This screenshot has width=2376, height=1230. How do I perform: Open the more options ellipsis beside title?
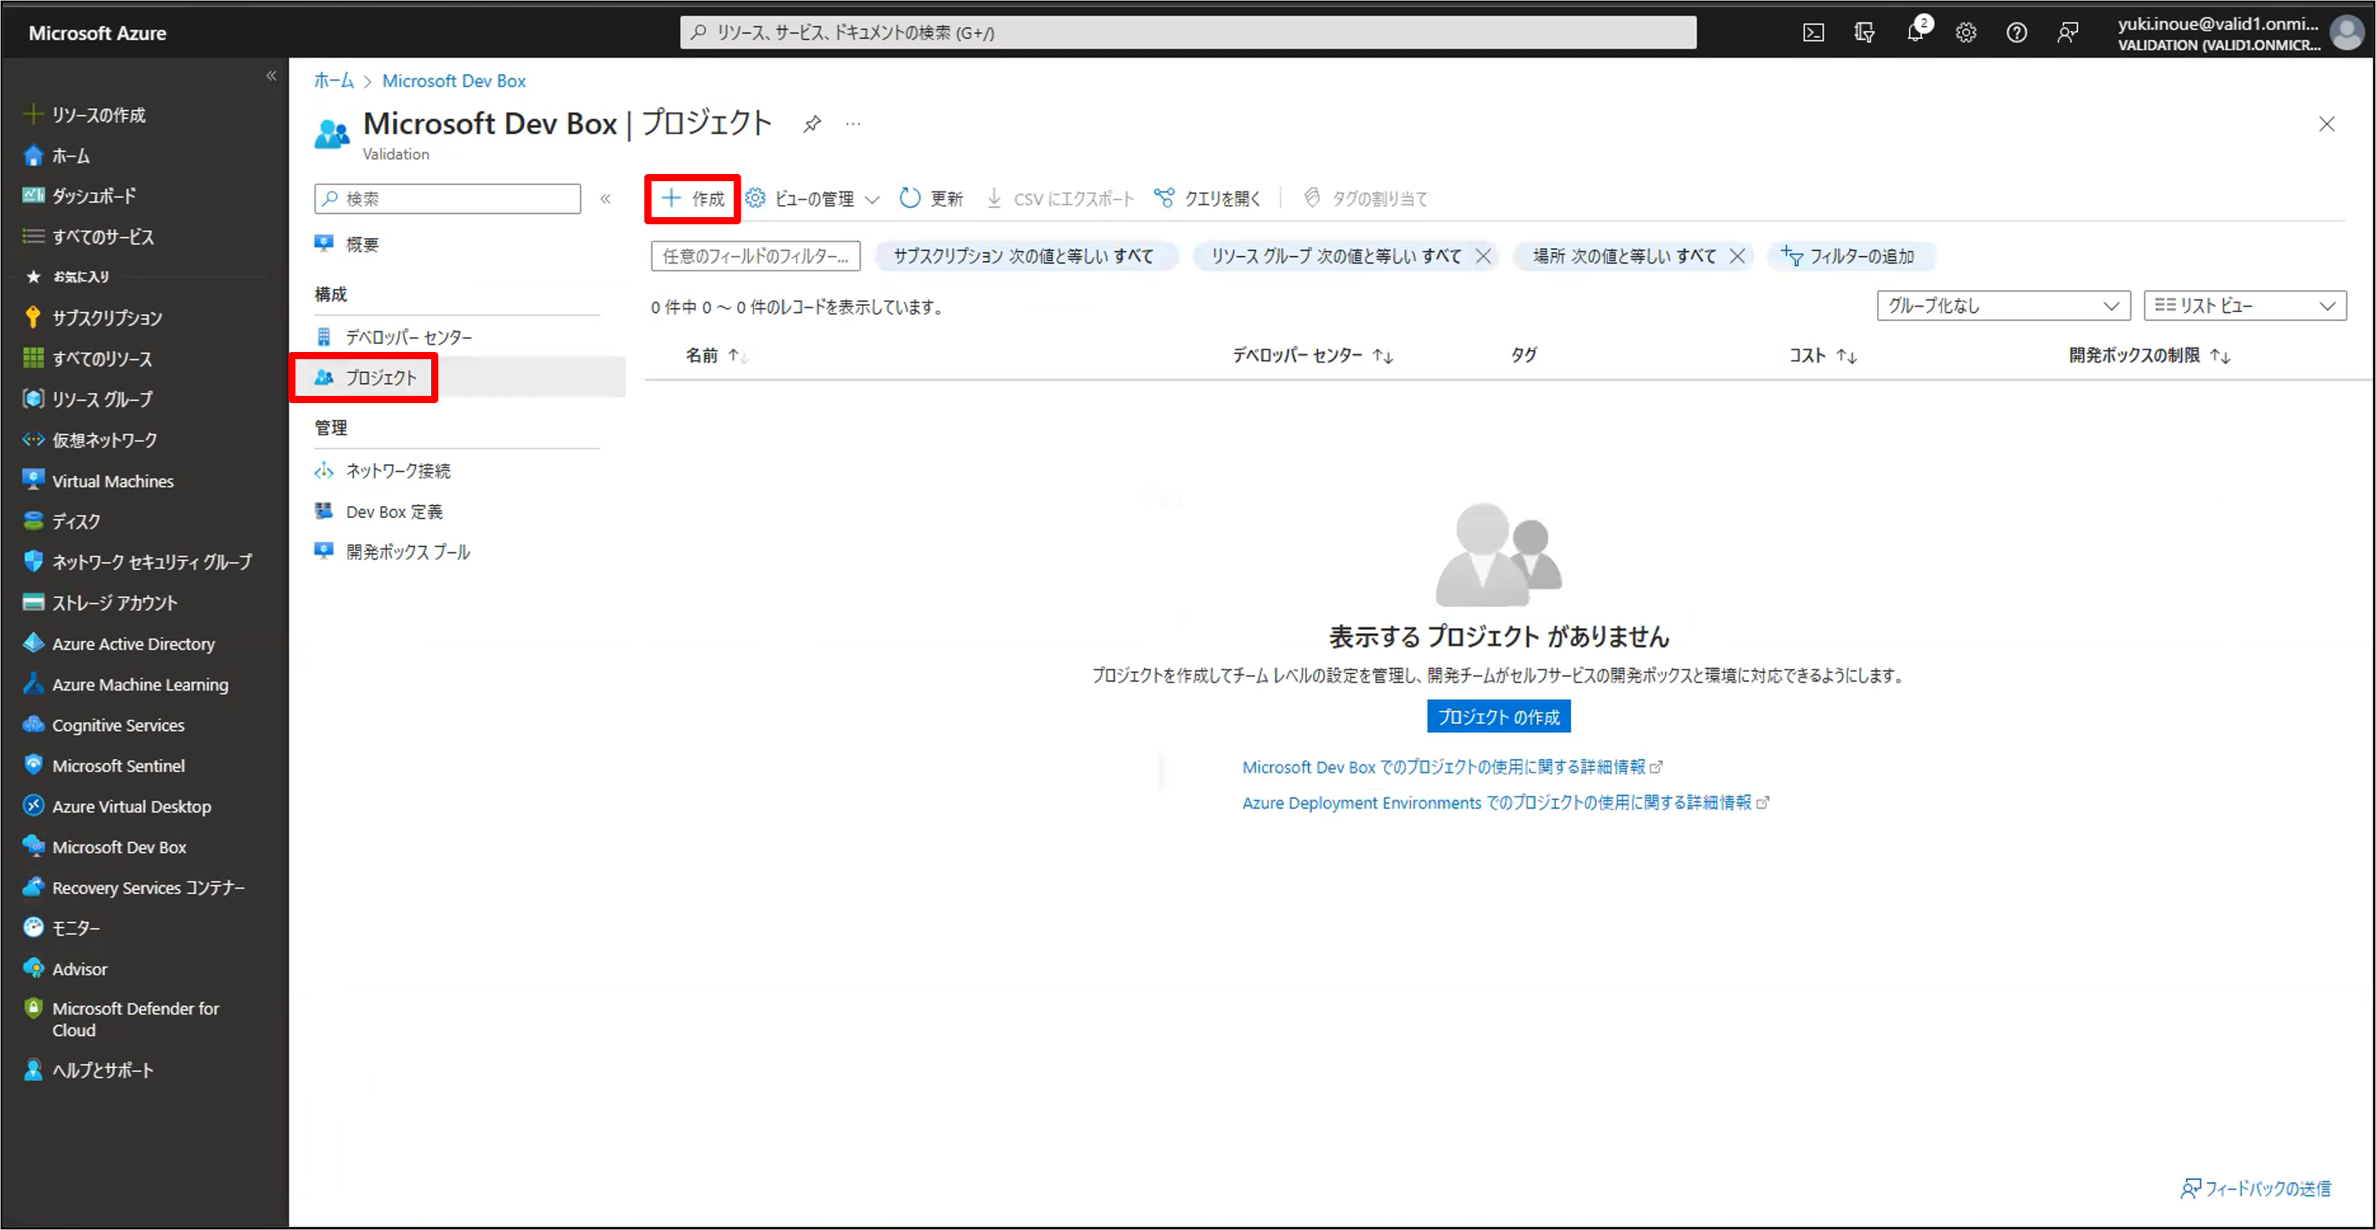click(x=853, y=124)
